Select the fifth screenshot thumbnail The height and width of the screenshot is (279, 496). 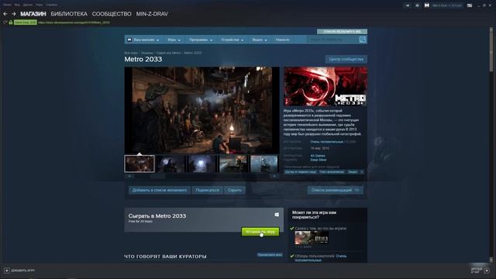(264, 164)
